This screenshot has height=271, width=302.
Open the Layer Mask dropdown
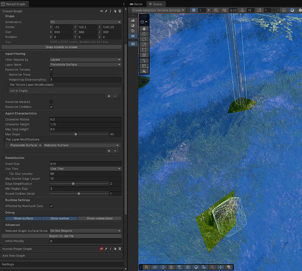[x=86, y=64]
